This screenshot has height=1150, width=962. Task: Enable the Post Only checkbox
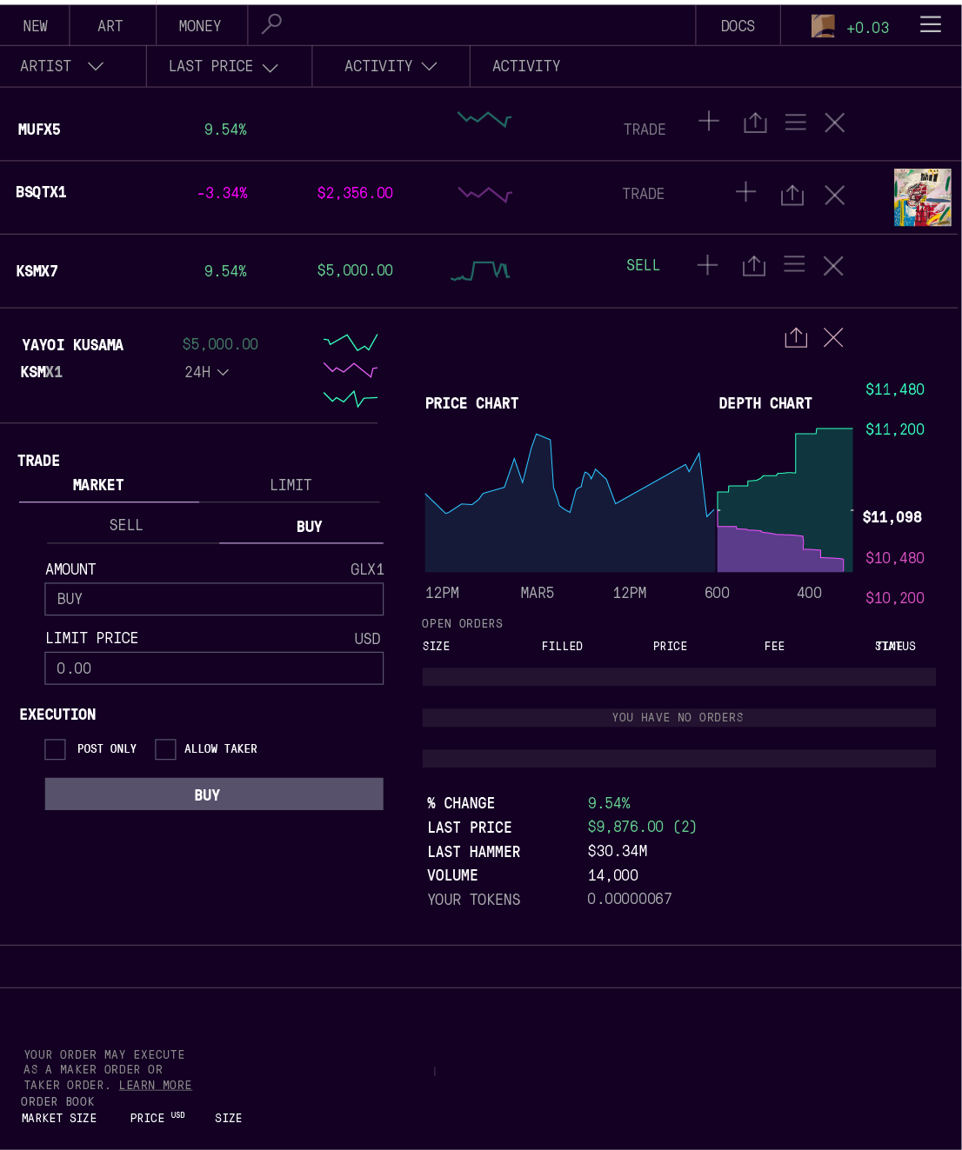[x=56, y=749]
